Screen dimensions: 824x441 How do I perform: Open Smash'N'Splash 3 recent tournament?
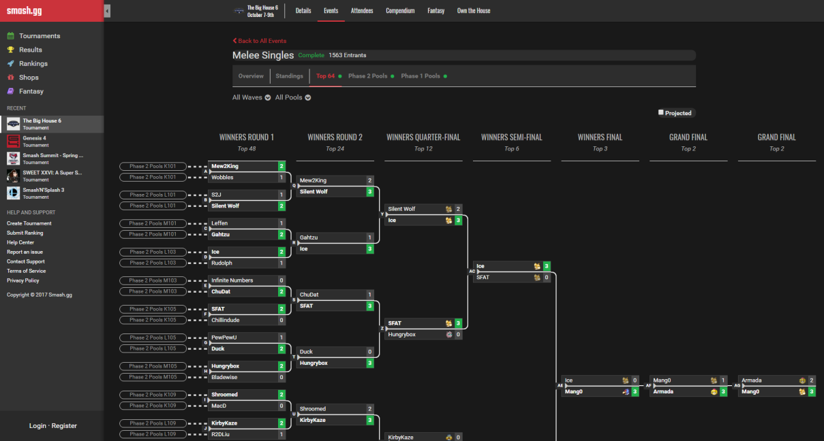click(52, 193)
